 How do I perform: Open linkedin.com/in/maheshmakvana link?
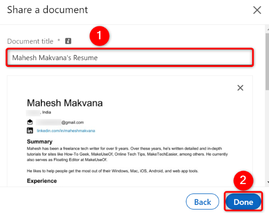pos(66,131)
